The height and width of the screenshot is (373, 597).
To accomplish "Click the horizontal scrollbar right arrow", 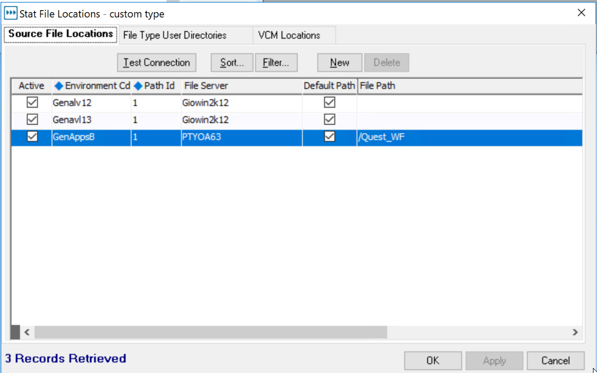I will tap(575, 332).
